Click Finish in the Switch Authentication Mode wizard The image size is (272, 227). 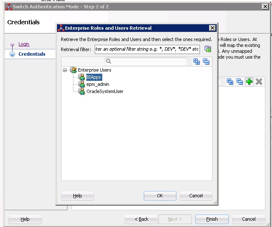click(x=212, y=219)
